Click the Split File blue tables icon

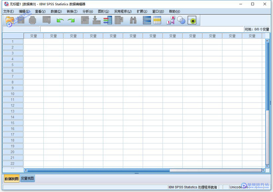147,20
